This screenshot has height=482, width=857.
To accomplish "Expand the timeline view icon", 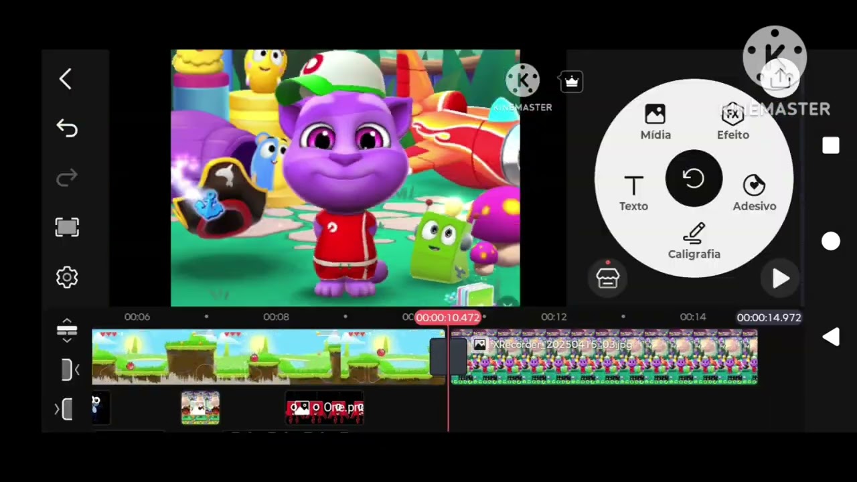I will pos(67,331).
